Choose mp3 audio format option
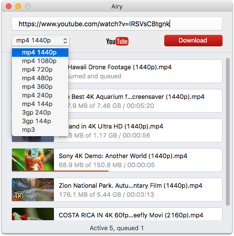This screenshot has width=234, height=236. 40,130
